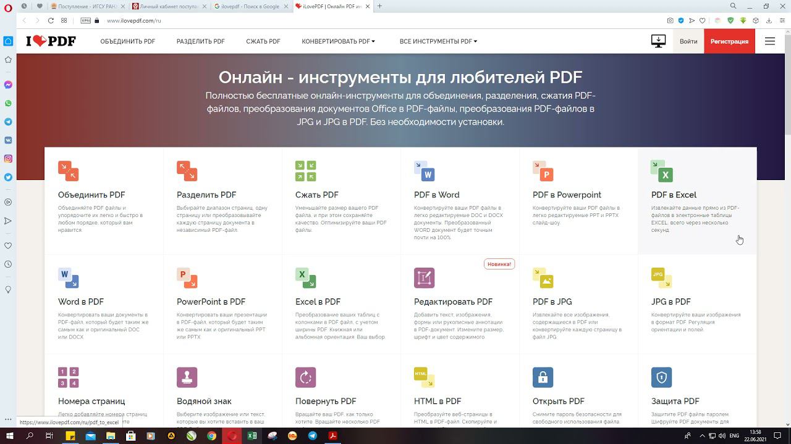Screen dimensions: 791x444
Task: Switch to the Поступление - ИГСУ tab
Action: (x=88, y=6)
